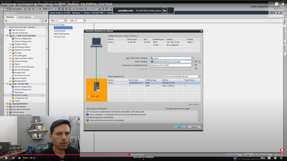Image resolution: width=287 pixels, height=161 pixels.
Task: Click the Go offline toolbar button
Action: coord(91,9)
